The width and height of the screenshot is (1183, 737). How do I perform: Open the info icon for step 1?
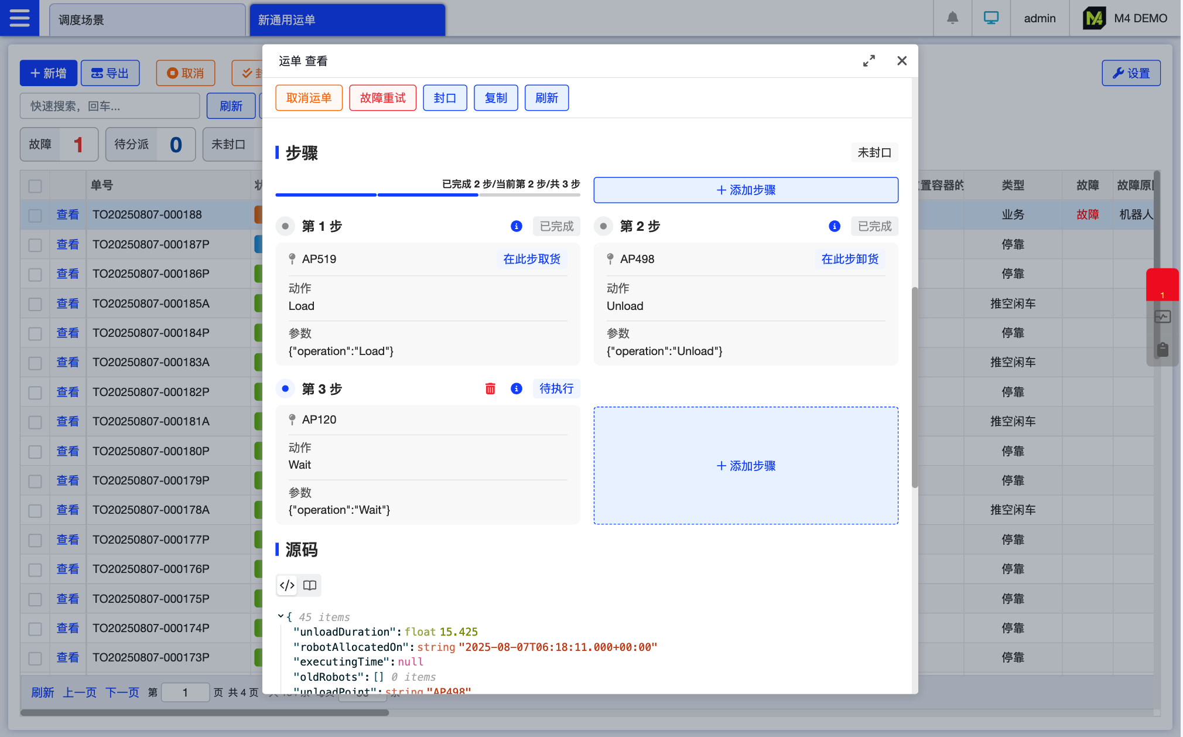point(516,226)
